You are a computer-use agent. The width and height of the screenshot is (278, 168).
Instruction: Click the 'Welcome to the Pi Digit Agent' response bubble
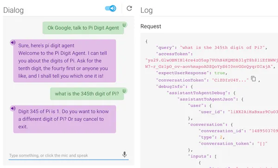64,61
